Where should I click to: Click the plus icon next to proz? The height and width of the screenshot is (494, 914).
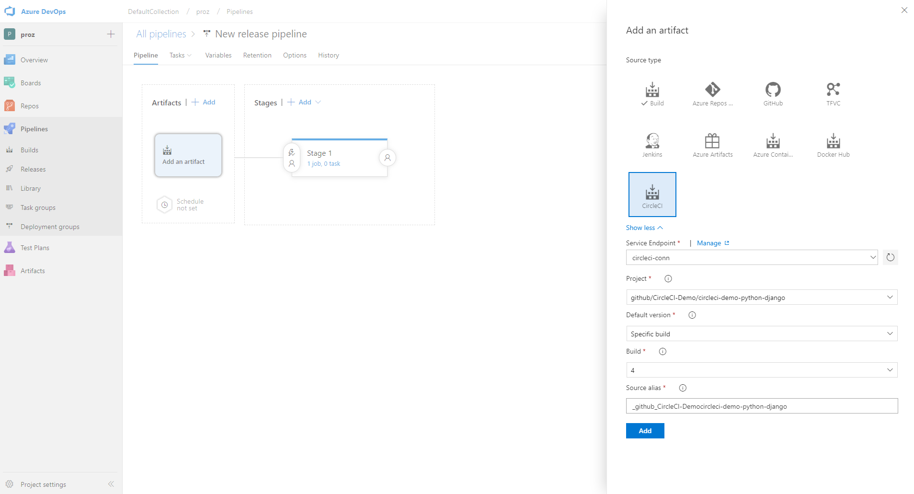(x=111, y=34)
